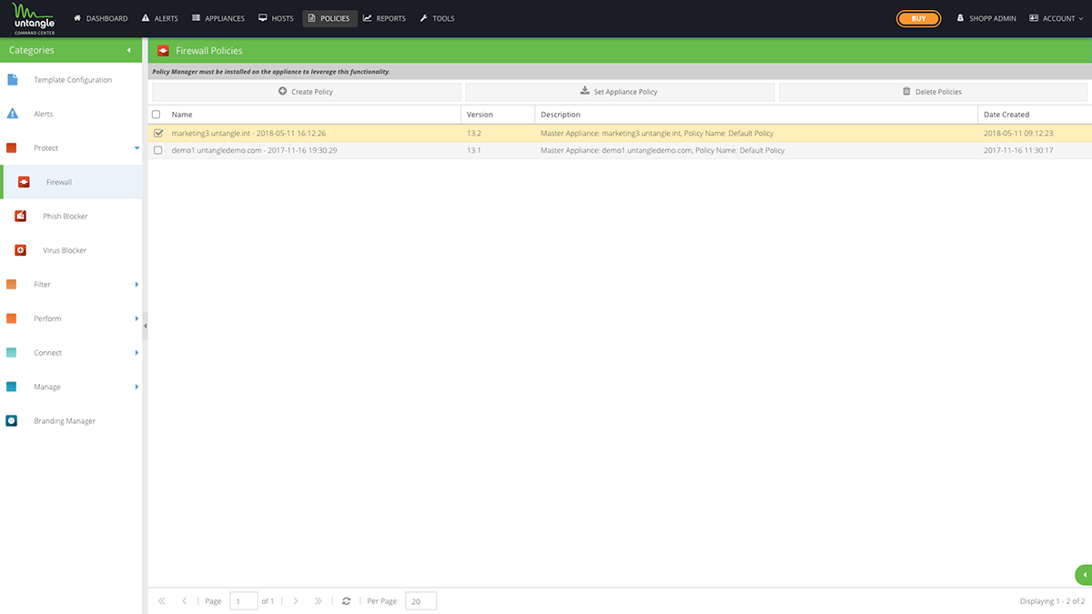
Task: Open the Hosts page
Action: (276, 18)
